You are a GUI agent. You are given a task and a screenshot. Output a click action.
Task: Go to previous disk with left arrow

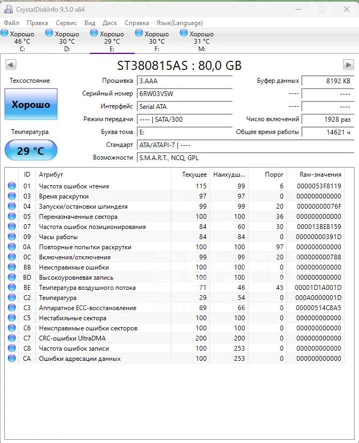tap(11, 65)
